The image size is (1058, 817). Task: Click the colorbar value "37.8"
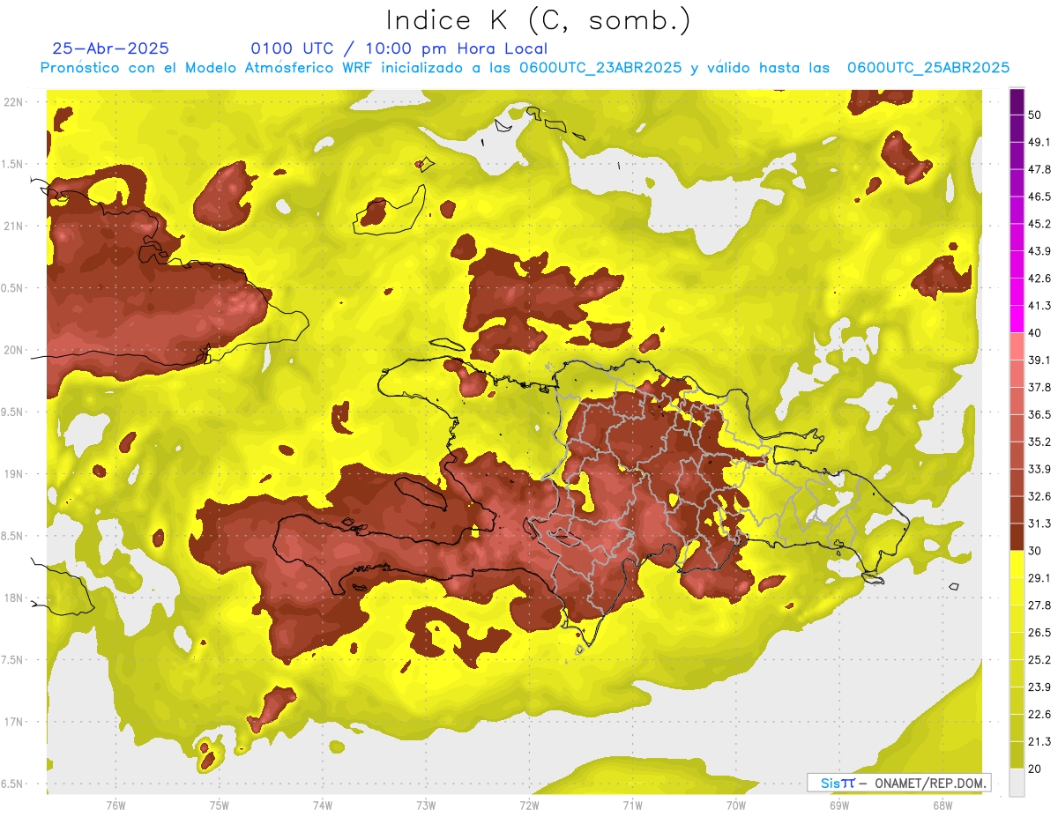pyautogui.click(x=1039, y=387)
